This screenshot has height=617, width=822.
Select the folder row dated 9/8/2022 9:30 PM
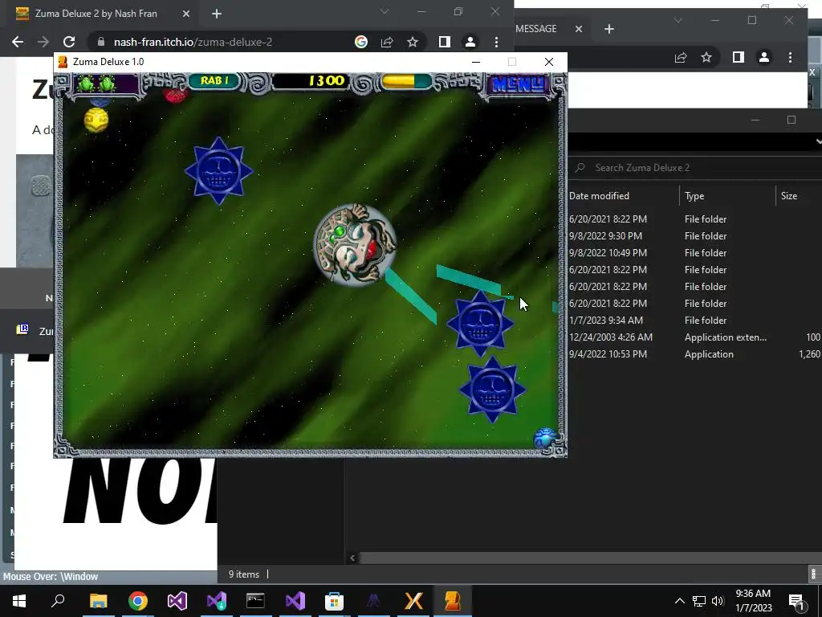pos(695,235)
